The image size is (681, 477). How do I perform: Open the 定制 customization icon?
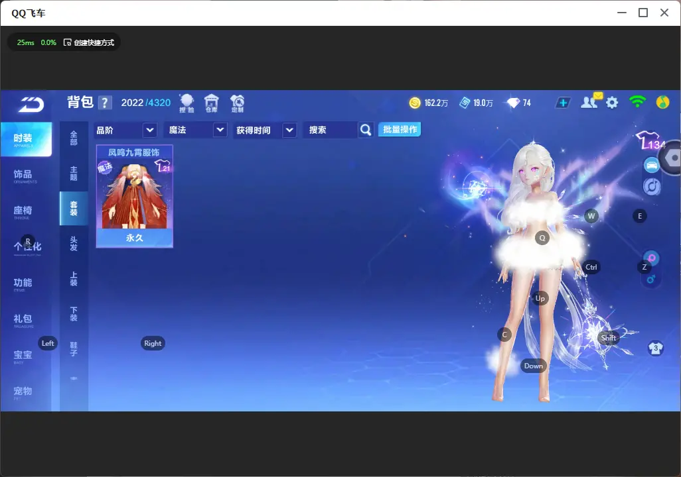(x=237, y=103)
